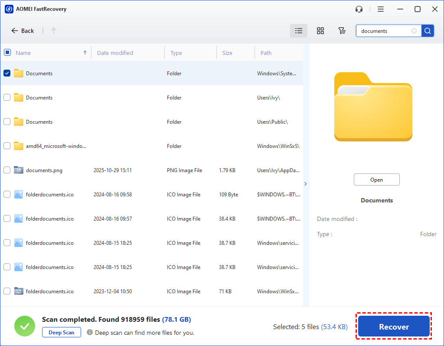Clear the search box text
The image size is (444, 346).
tap(414, 31)
